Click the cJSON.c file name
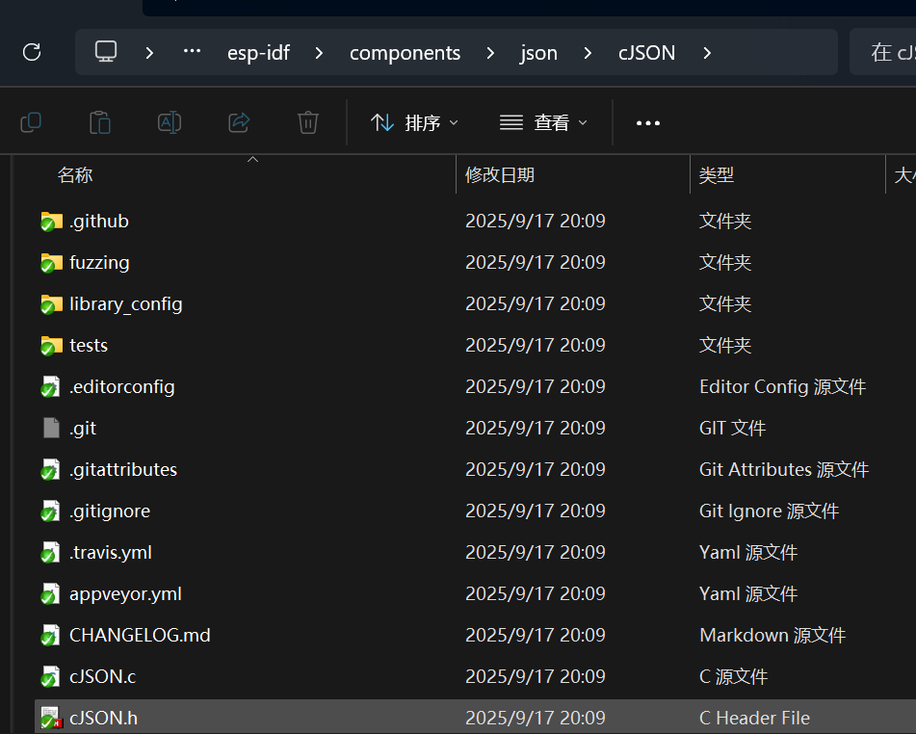The image size is (916, 734). point(103,677)
